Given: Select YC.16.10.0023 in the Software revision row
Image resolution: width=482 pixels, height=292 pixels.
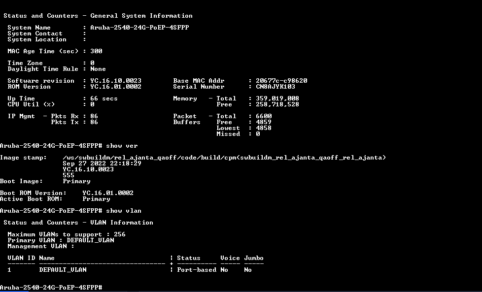Looking at the screenshot, I should pos(116,81).
